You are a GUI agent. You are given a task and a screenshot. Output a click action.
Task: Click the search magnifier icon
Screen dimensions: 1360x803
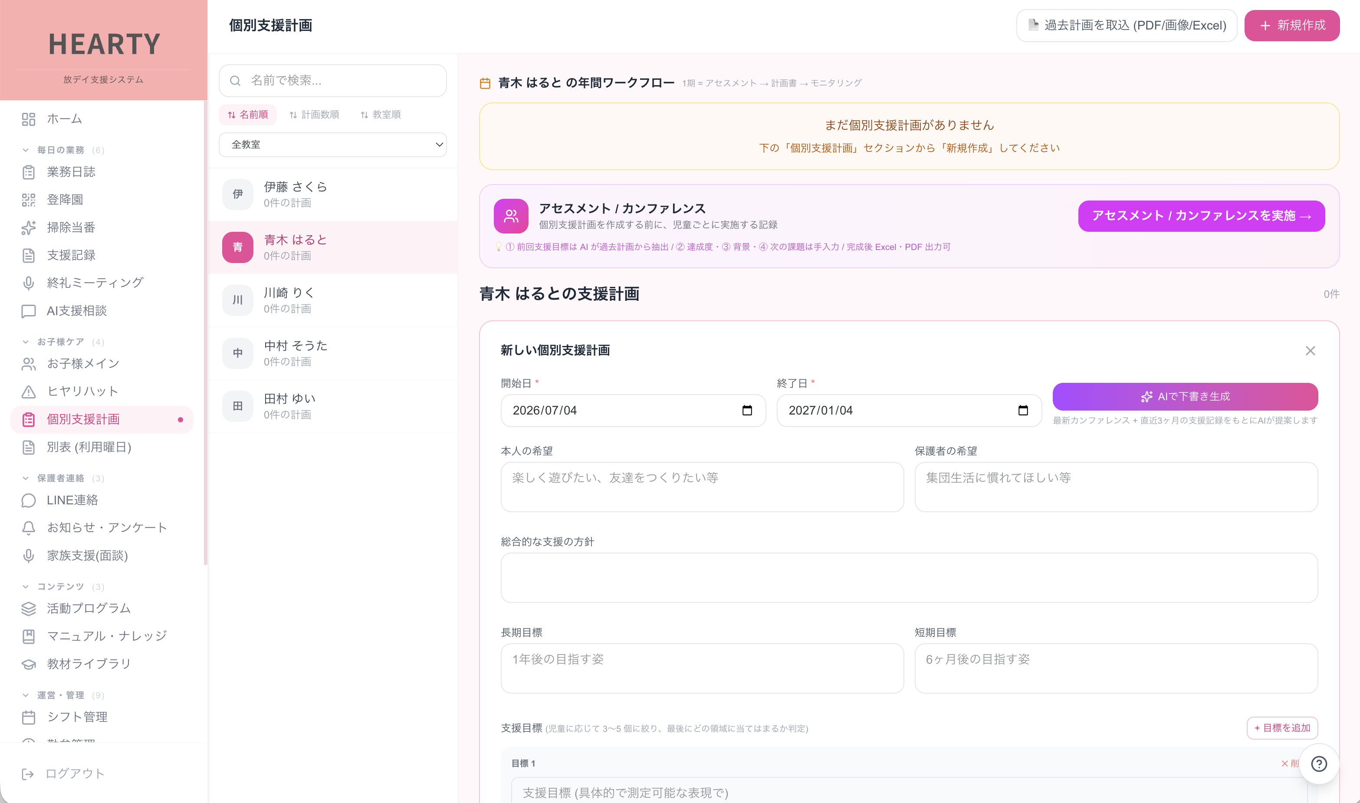[x=235, y=81]
